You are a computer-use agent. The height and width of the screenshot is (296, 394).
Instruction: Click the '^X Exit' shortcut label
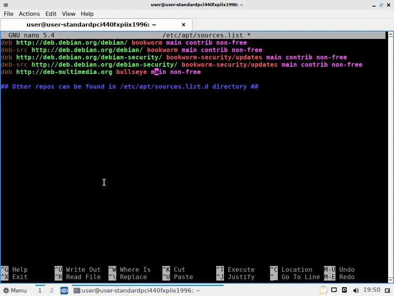click(x=14, y=277)
